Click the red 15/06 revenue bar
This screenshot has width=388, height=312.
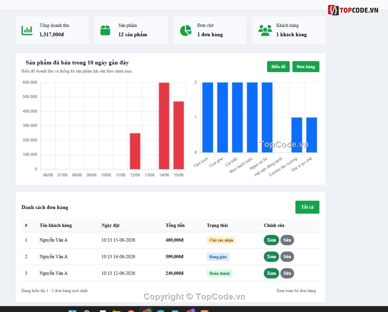178,135
